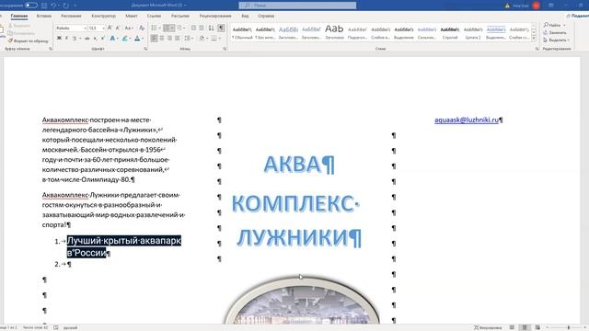Toggle Italic formatting (К)
Screen dimensions: 589x331
[67, 39]
